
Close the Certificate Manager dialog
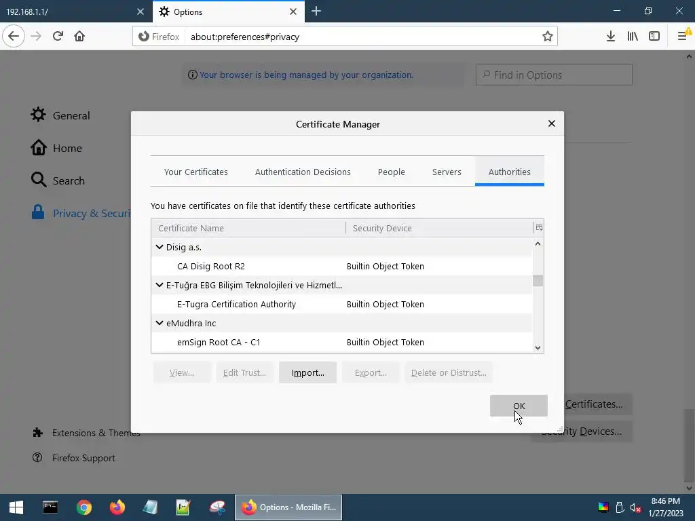[551, 123]
